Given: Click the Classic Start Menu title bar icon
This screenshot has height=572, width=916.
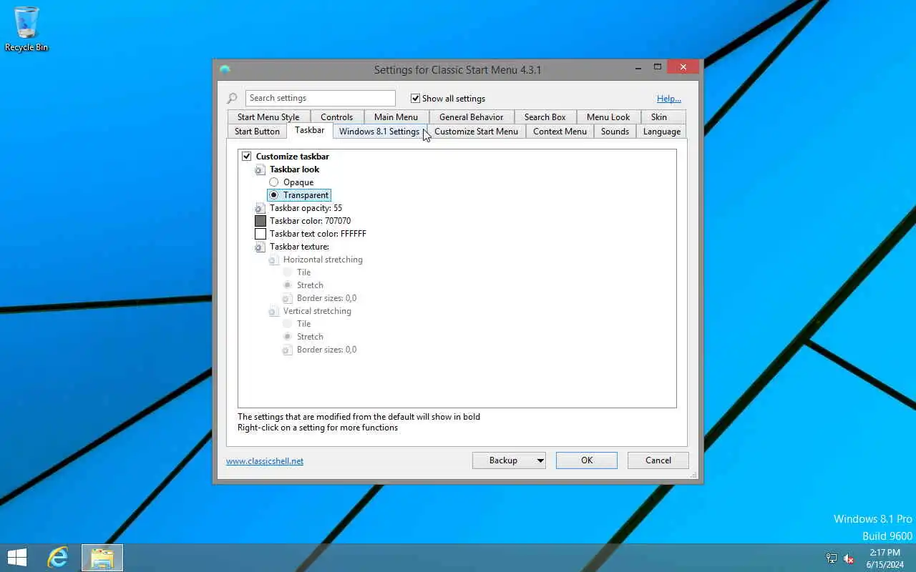Looking at the screenshot, I should [x=225, y=69].
